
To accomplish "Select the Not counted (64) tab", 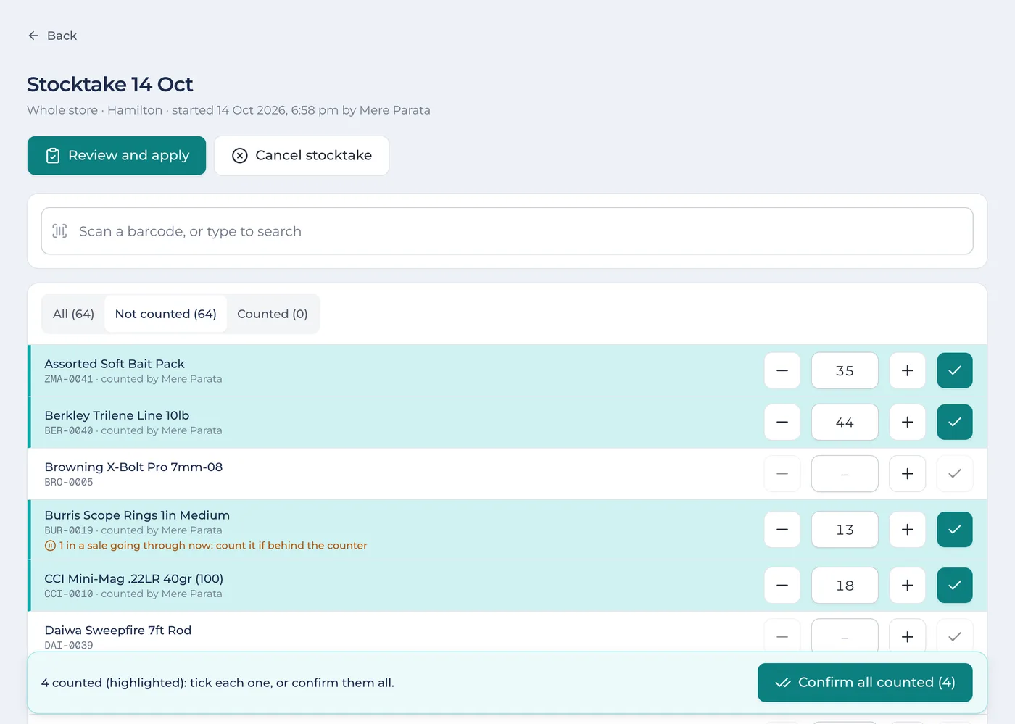I will (x=166, y=314).
